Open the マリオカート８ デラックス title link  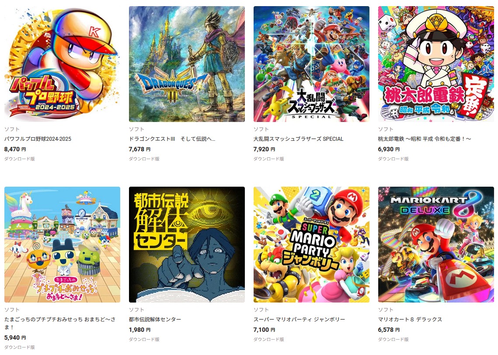pos(410,320)
